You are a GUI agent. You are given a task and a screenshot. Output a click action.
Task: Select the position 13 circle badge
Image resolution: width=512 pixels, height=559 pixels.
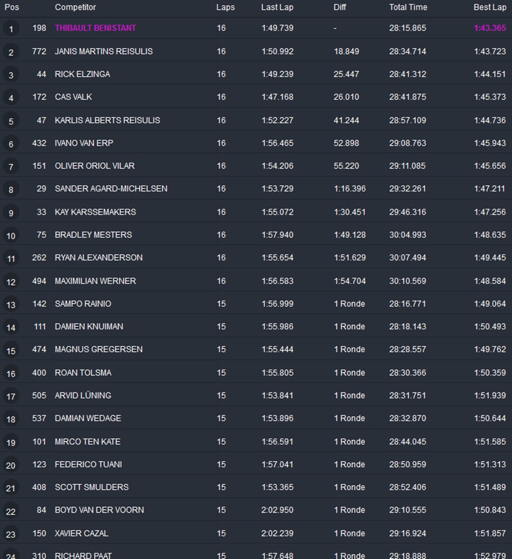pyautogui.click(x=11, y=305)
